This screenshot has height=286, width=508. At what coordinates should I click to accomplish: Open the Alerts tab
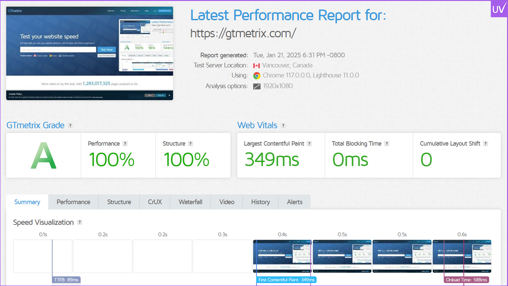[x=295, y=202]
